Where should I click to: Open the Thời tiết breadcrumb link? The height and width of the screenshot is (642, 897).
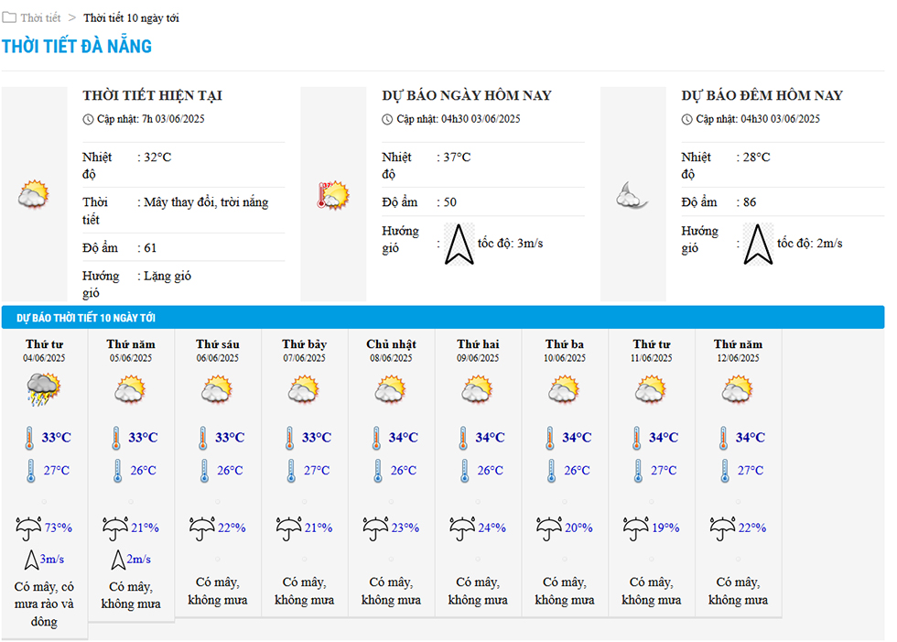click(x=40, y=17)
